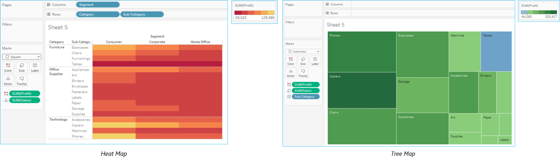The height and width of the screenshot is (161, 560).
Task: Click Size button beside the Square marks card's Color
Action: (22, 67)
